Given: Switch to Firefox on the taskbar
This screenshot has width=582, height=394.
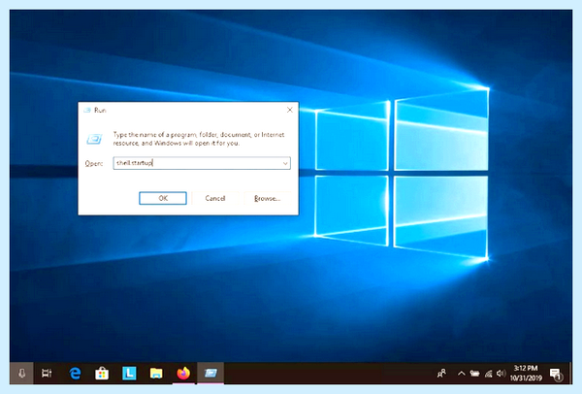Looking at the screenshot, I should pos(183,374).
